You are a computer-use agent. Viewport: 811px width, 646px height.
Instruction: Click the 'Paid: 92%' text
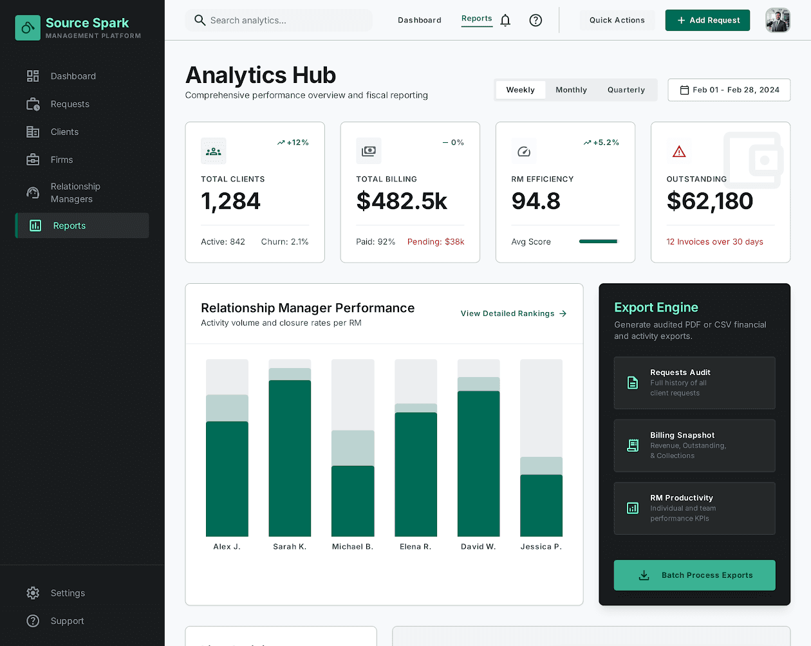click(376, 242)
